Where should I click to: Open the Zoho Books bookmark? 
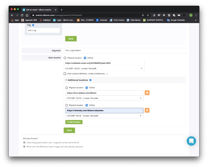pyautogui.click(x=134, y=20)
